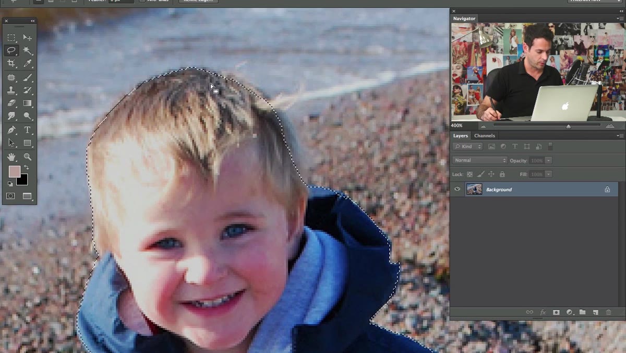This screenshot has width=626, height=353.
Task: Select the Eyedropper tool
Action: coord(28,64)
